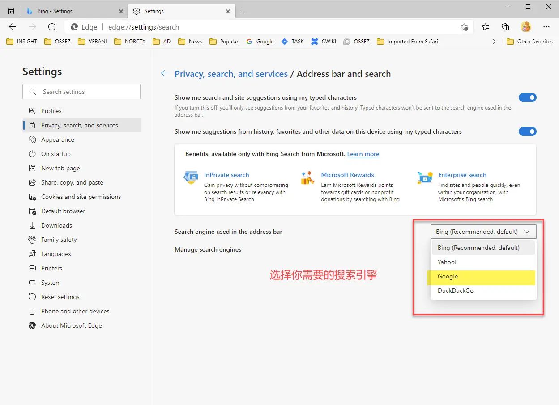Open OSSEZ bookmarks folder

pyautogui.click(x=57, y=42)
